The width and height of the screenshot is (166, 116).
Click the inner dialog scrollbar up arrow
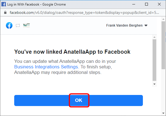tap(154, 37)
